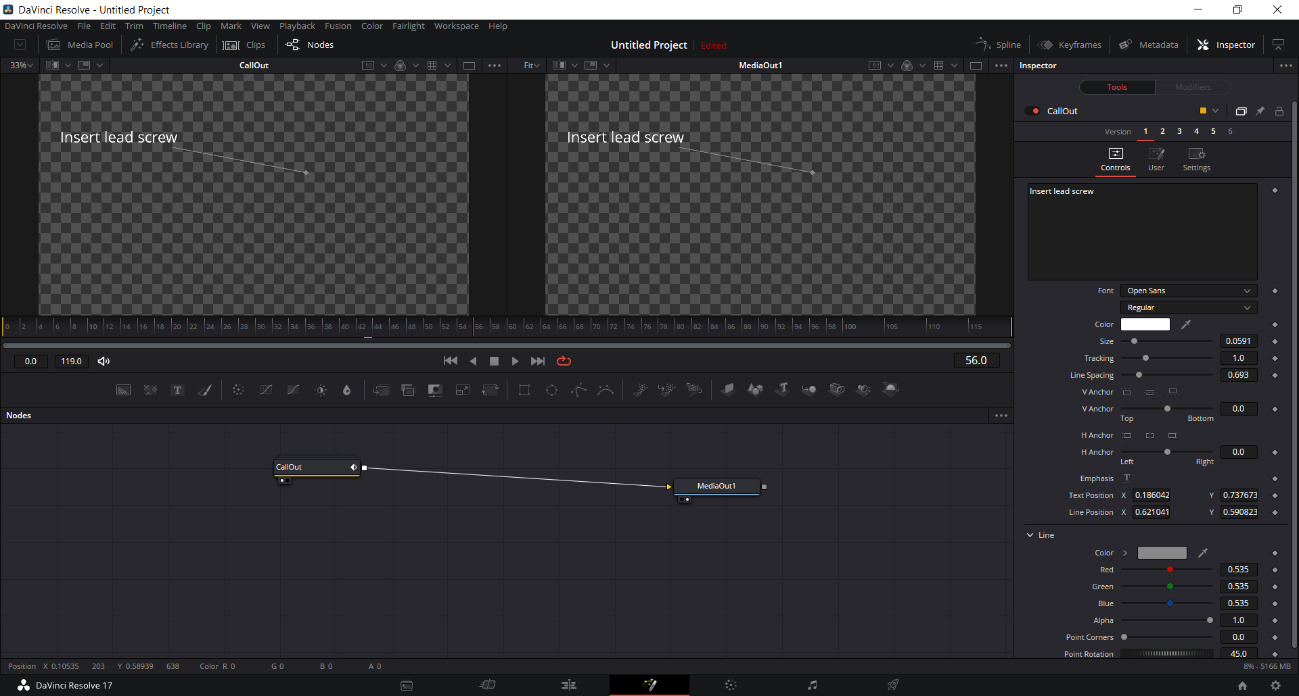Image resolution: width=1299 pixels, height=696 pixels.
Task: Switch to the Fusion page
Action: (x=649, y=685)
